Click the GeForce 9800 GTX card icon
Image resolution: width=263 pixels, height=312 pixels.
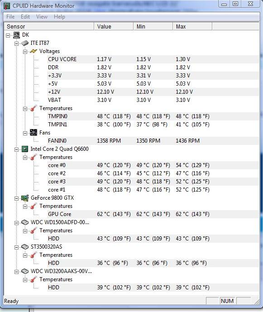click(25, 198)
